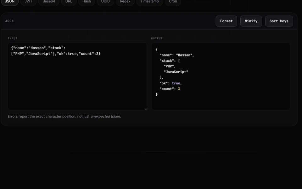Click the input area's resize handle
This screenshot has height=189, width=302.
pos(146,109)
